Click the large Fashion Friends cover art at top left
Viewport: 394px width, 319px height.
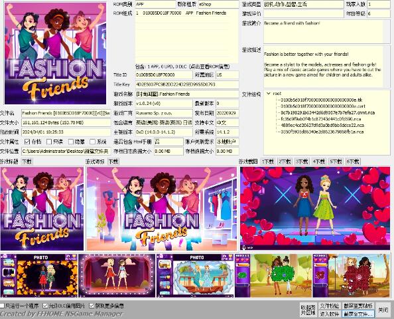click(x=55, y=53)
